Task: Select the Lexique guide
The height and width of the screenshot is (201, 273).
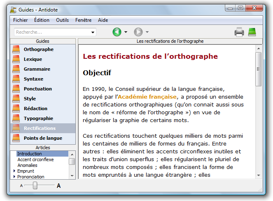Action: coord(43,59)
